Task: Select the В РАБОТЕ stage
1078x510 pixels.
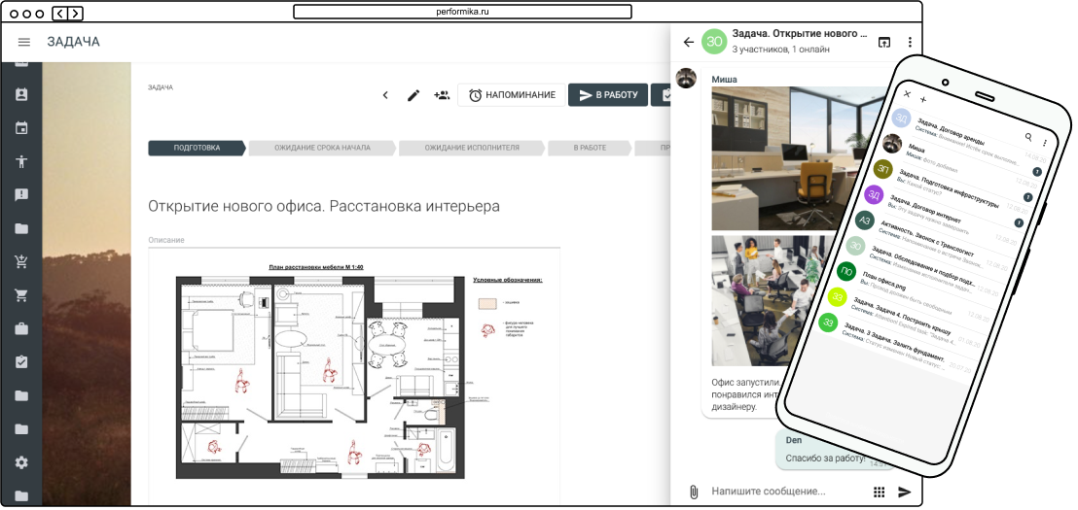Action: click(590, 148)
